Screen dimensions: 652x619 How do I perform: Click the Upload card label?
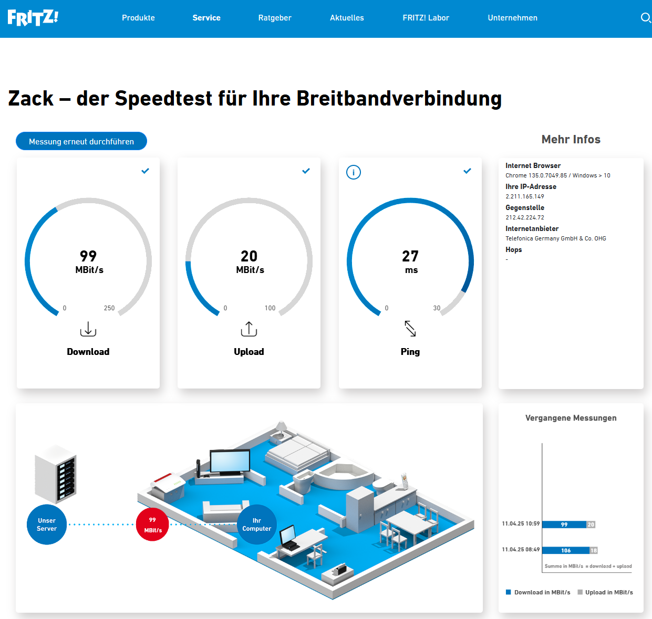click(x=249, y=352)
